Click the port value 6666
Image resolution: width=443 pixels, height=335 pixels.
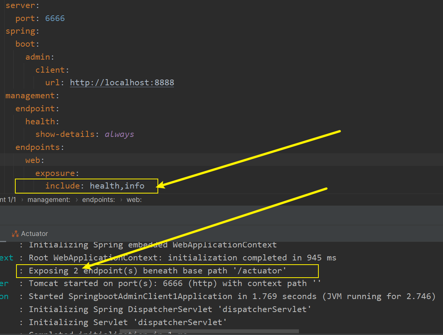tap(55, 18)
